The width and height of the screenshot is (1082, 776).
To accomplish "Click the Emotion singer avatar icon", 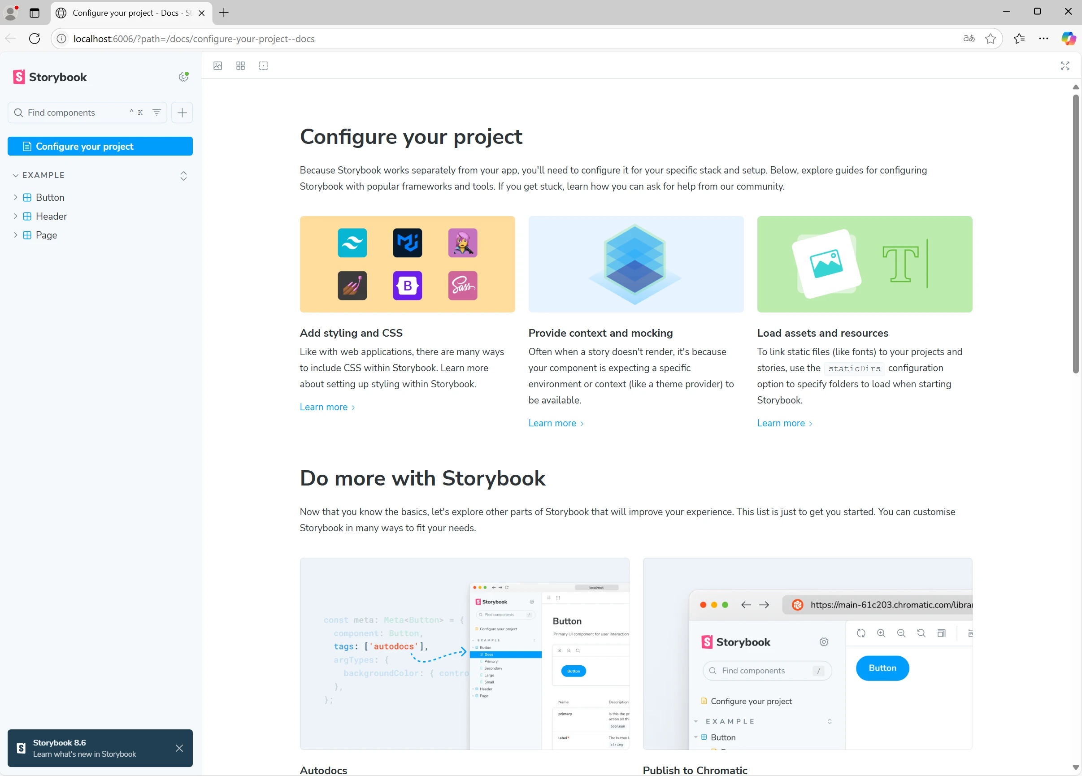I will [463, 243].
